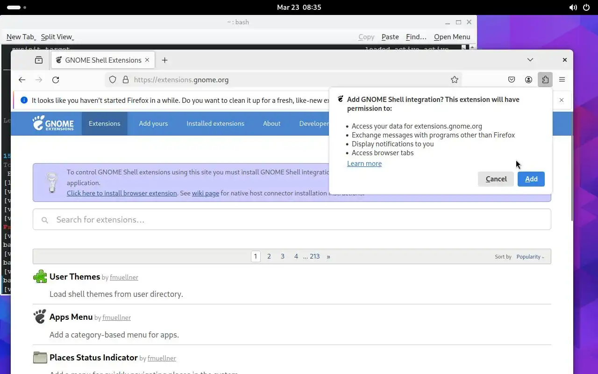List all tabs dropdown arrow
The image size is (598, 374).
pyautogui.click(x=530, y=60)
